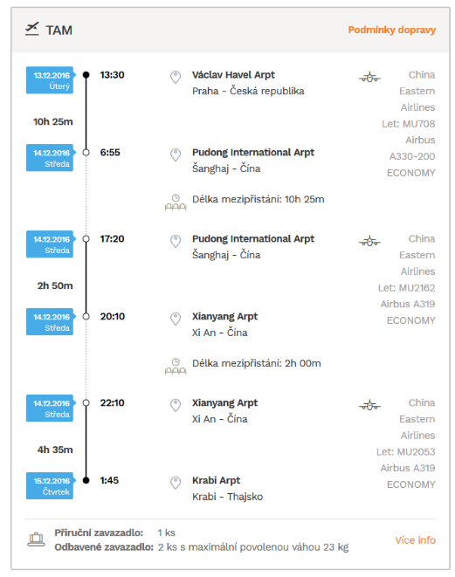Click the luggage icon at the bottom

[x=36, y=539]
